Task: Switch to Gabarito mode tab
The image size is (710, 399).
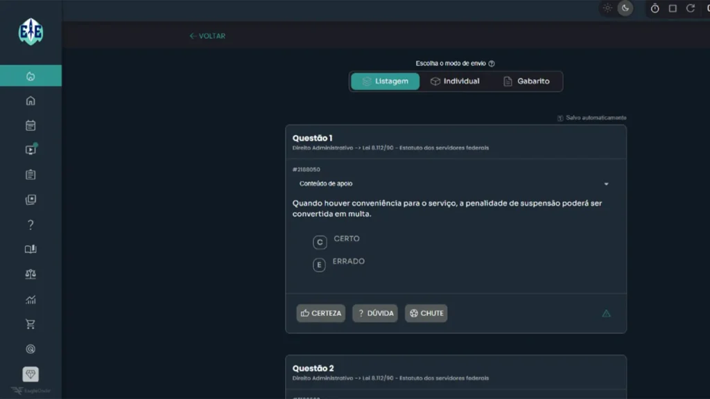Action: [526, 81]
